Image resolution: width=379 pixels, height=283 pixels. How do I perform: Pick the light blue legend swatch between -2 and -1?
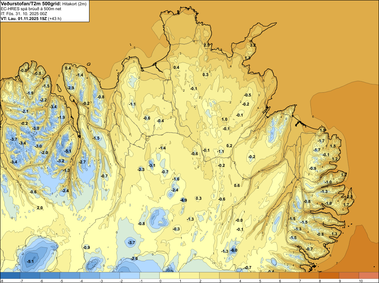coord(130,275)
